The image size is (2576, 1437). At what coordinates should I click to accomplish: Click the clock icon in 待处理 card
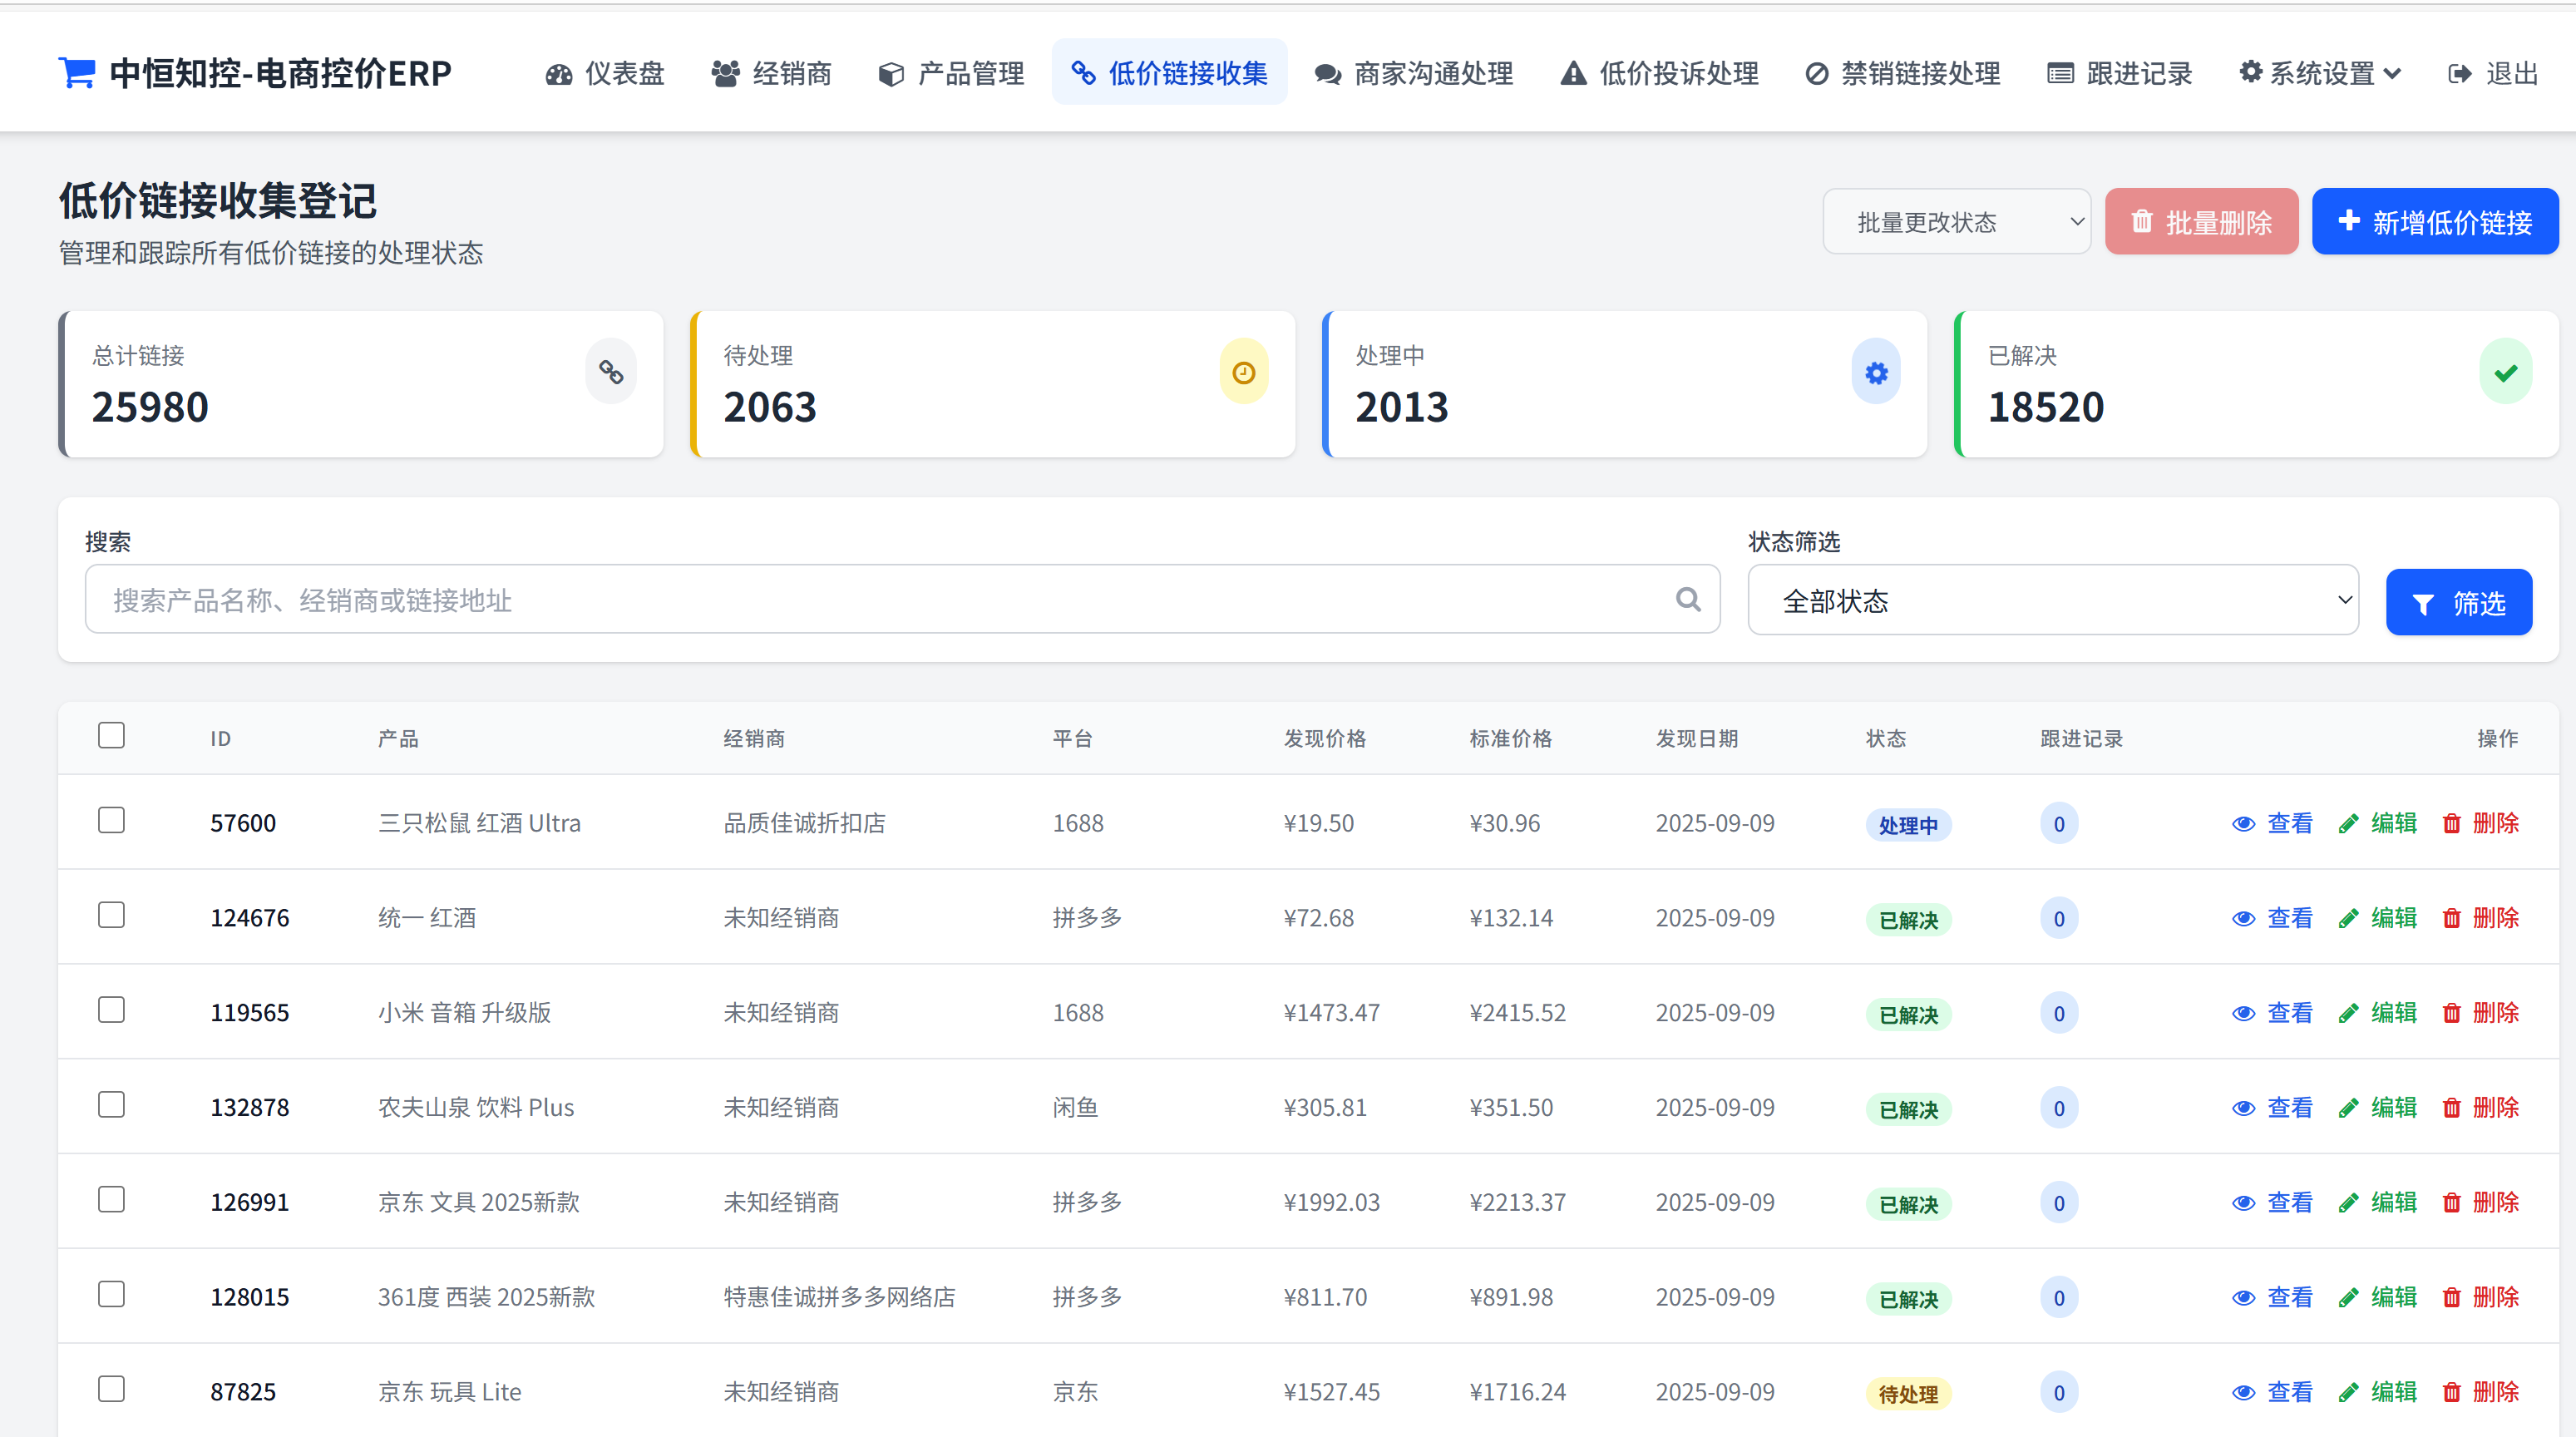coord(1243,373)
